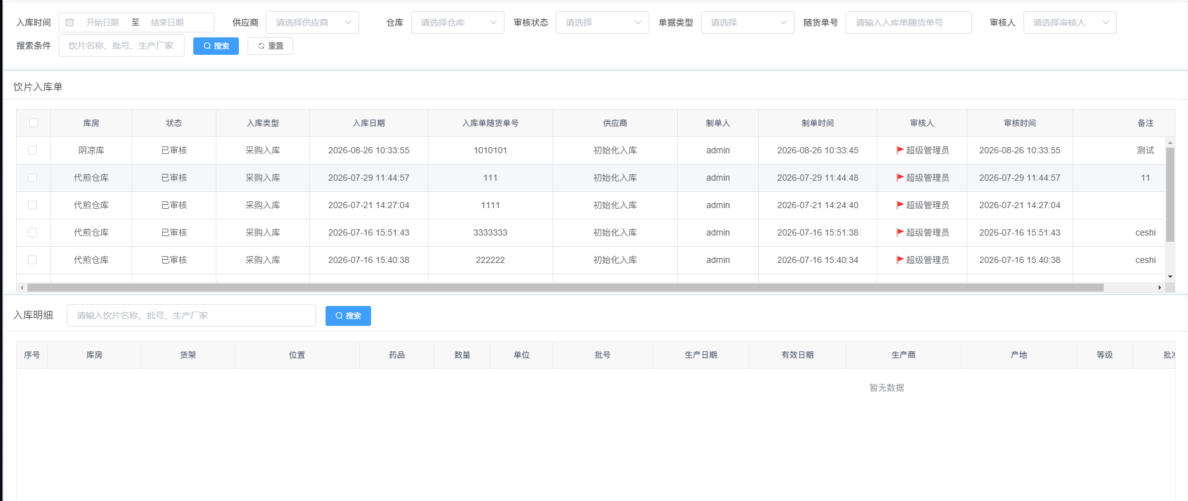
Task: Click the table's left scroll arrow
Action: click(x=22, y=288)
